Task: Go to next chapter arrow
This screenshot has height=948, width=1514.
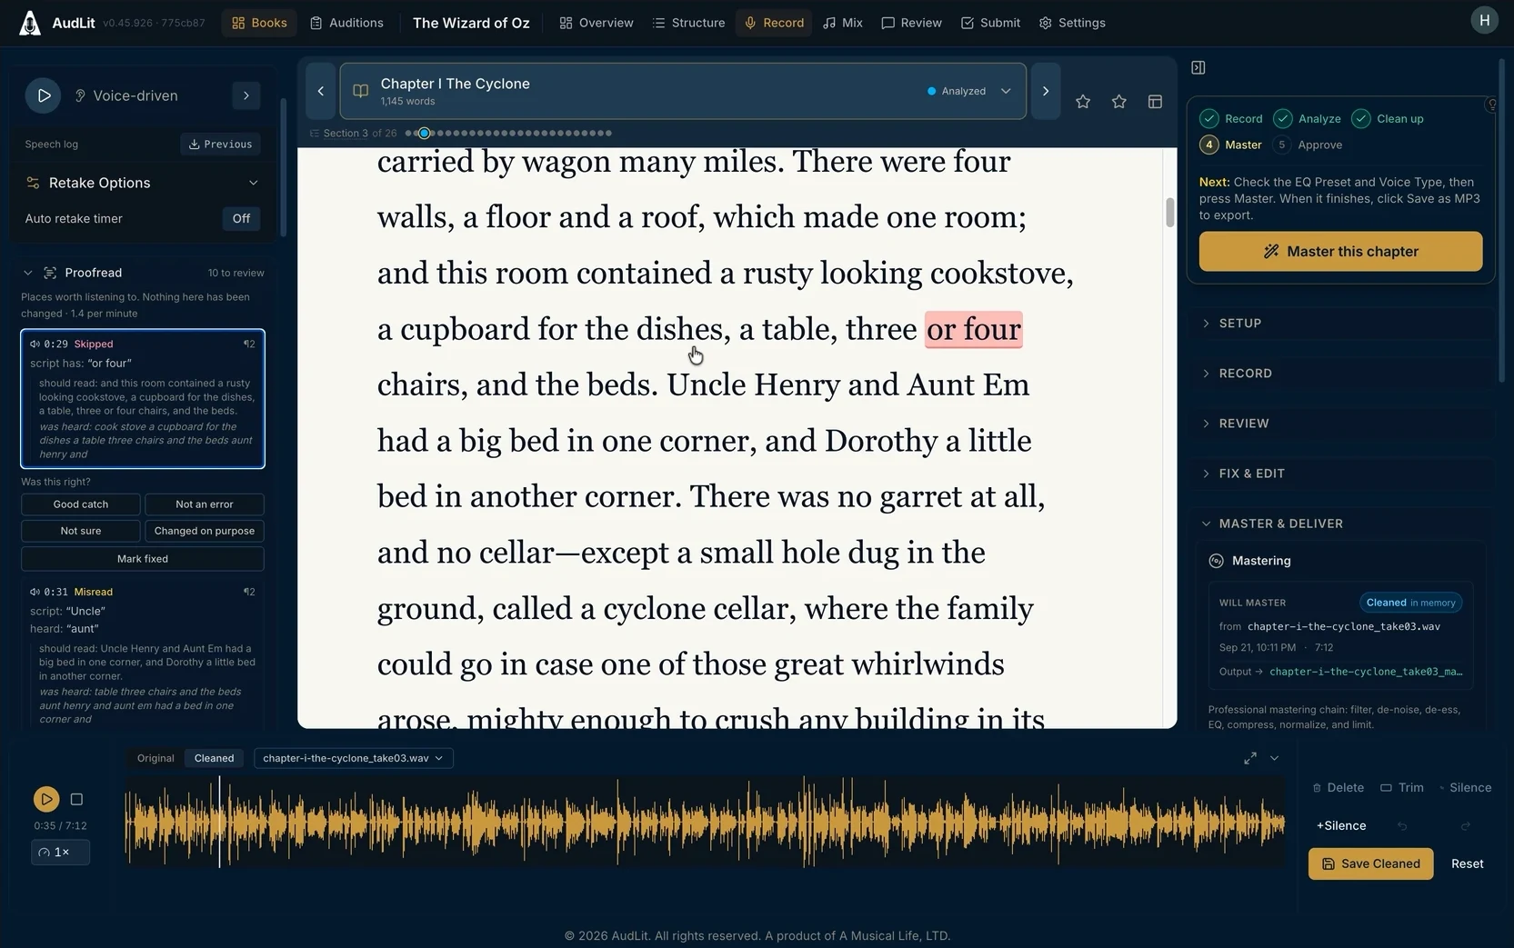Action: coord(1046,91)
